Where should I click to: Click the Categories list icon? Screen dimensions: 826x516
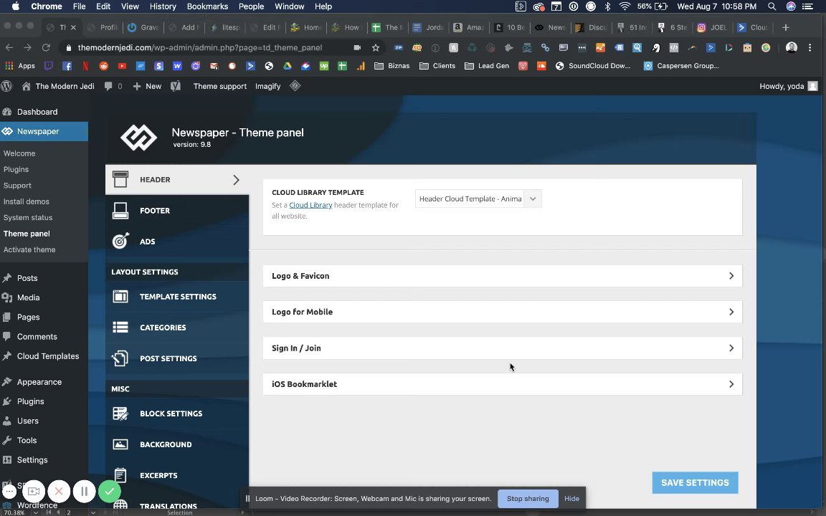point(120,328)
